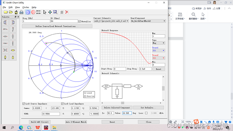Close the Palette panel
Image resolution: width=233 pixels, height=131 pixels.
pyautogui.click(x=18, y=17)
